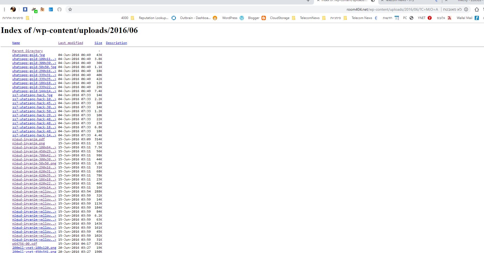484x253 pixels.
Task: Click the 352K size value
Action: pos(98,244)
